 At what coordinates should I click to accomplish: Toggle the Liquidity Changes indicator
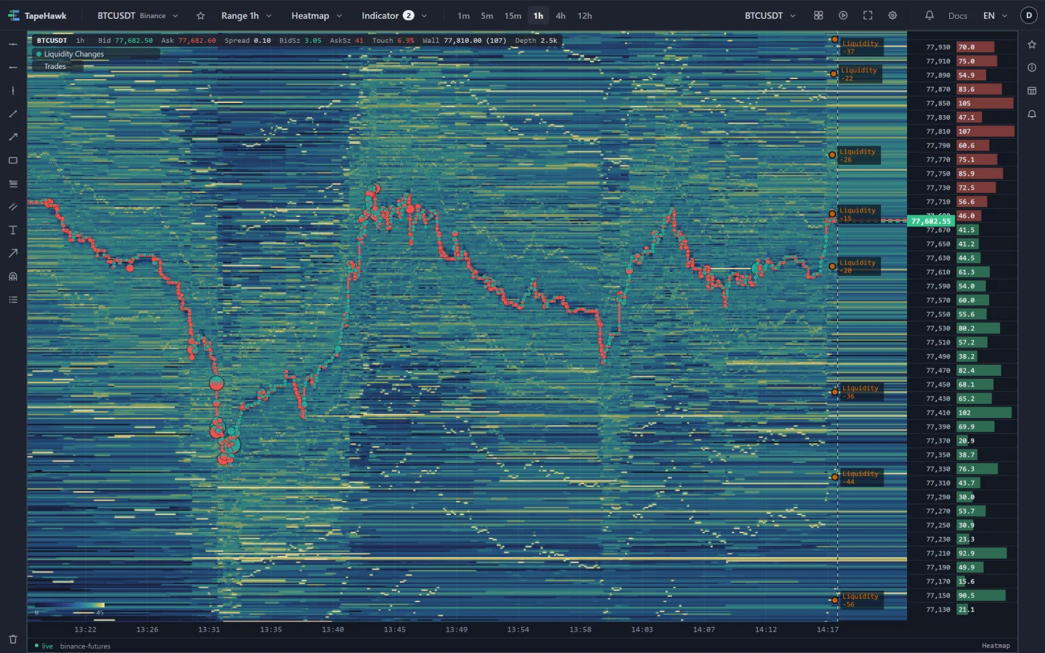(x=96, y=54)
